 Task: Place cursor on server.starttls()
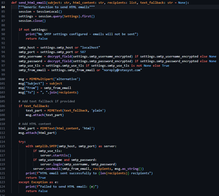(56, 155)
